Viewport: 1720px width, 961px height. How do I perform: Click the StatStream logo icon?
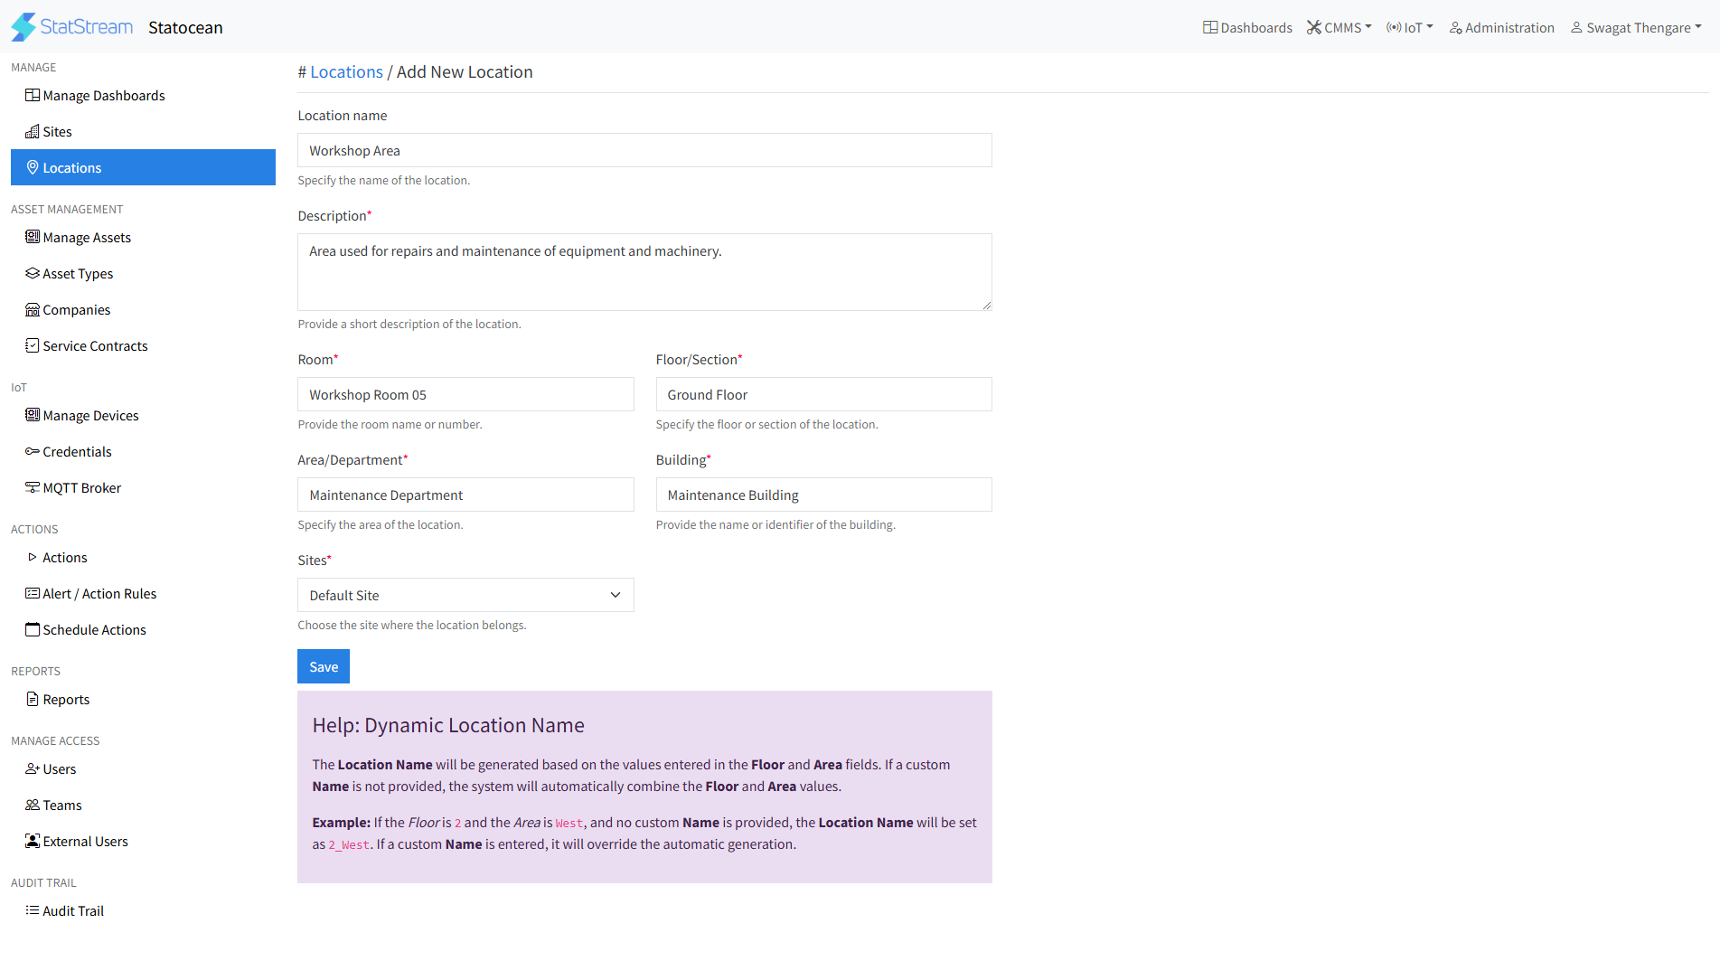[23, 27]
